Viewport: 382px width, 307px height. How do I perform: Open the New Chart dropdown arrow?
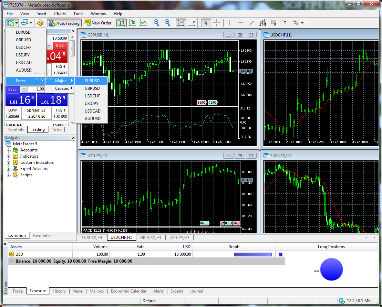17,23
